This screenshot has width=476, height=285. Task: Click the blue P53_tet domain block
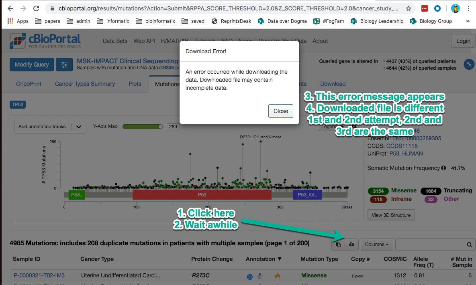[307, 195]
